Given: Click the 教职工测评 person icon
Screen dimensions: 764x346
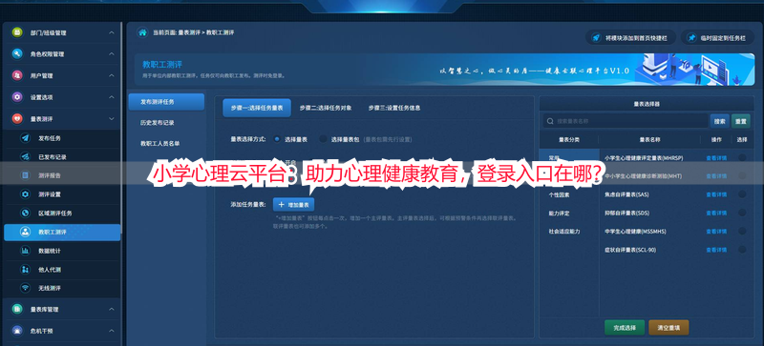Looking at the screenshot, I should 25,233.
